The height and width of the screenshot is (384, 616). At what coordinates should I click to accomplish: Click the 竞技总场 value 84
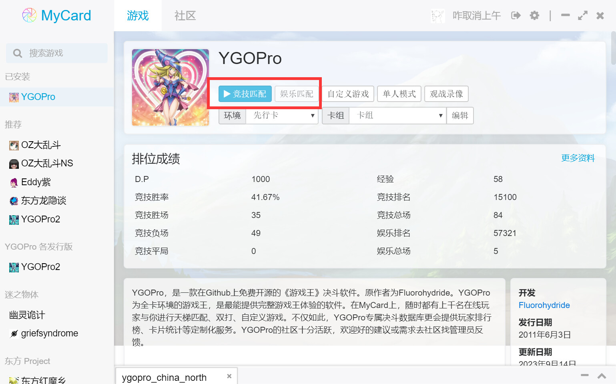498,215
